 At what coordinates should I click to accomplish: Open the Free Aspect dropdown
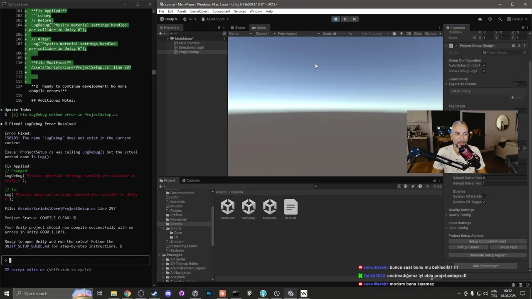(299, 34)
